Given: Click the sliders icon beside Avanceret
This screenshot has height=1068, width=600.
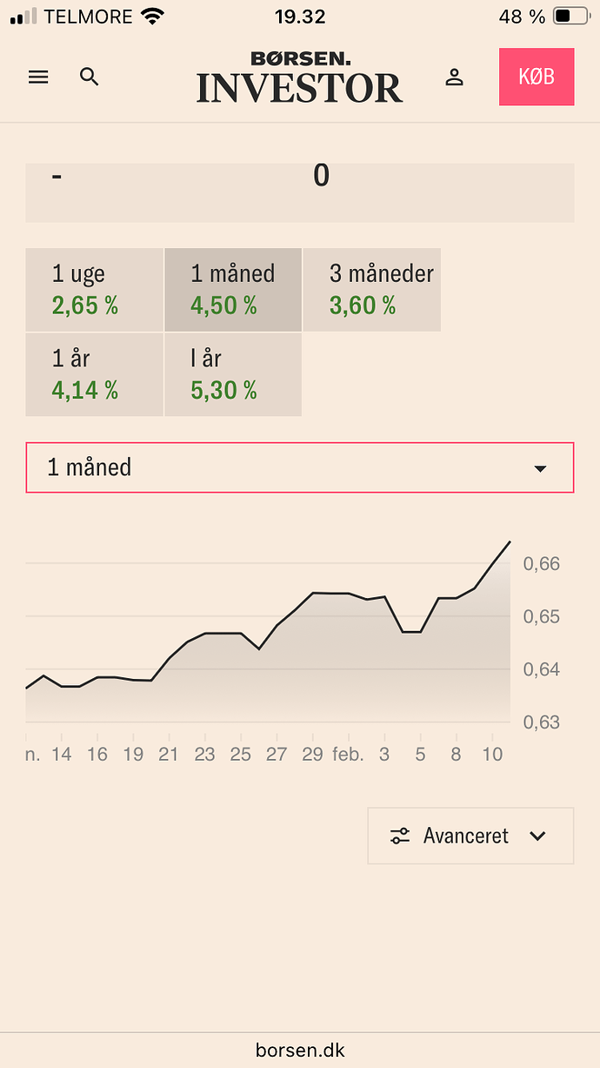Looking at the screenshot, I should 400,836.
